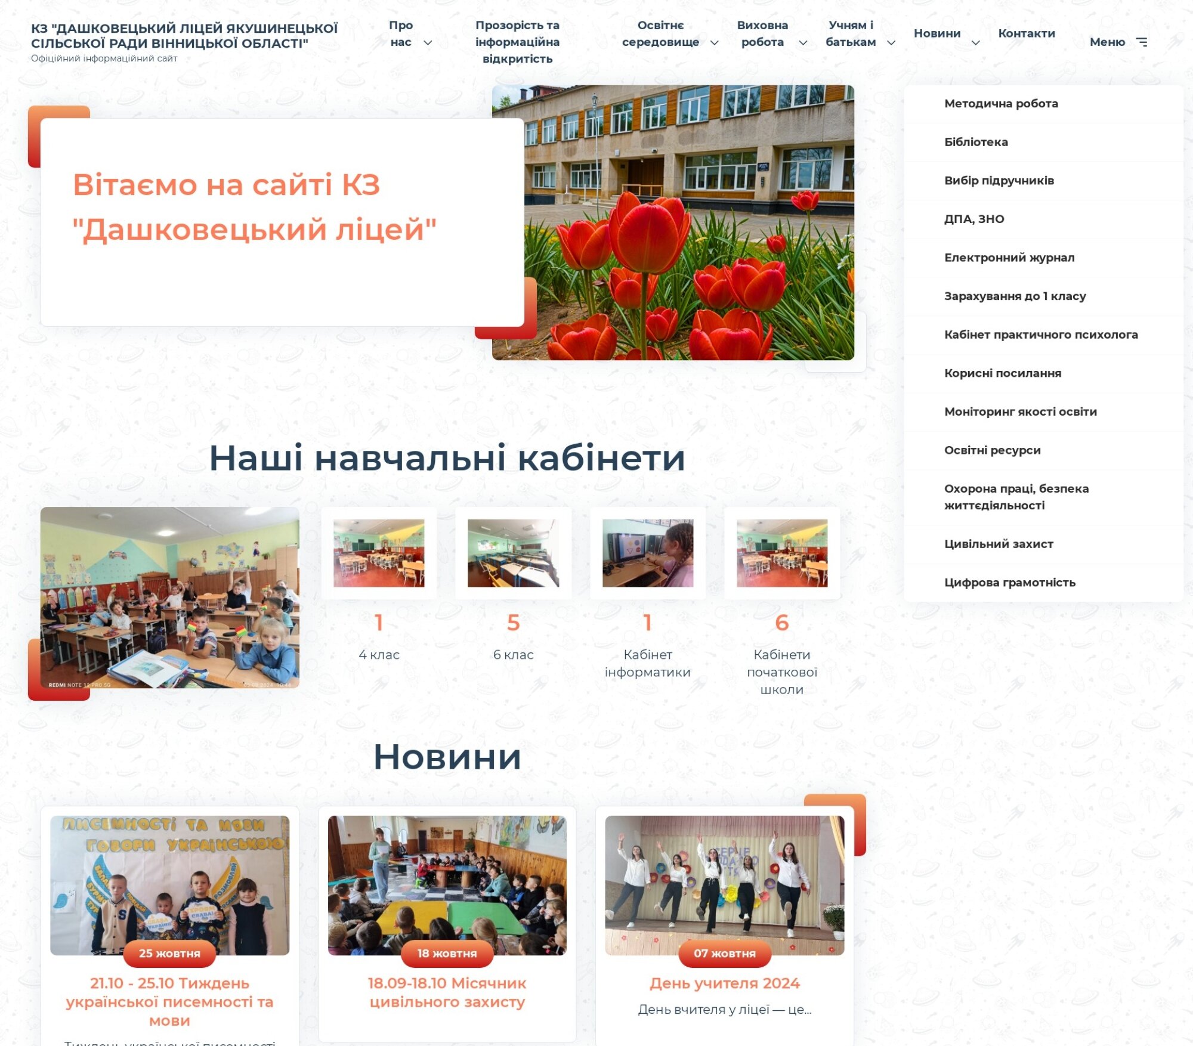The image size is (1193, 1046).
Task: Expand the Про нас dropdown chevron
Action: 428,42
